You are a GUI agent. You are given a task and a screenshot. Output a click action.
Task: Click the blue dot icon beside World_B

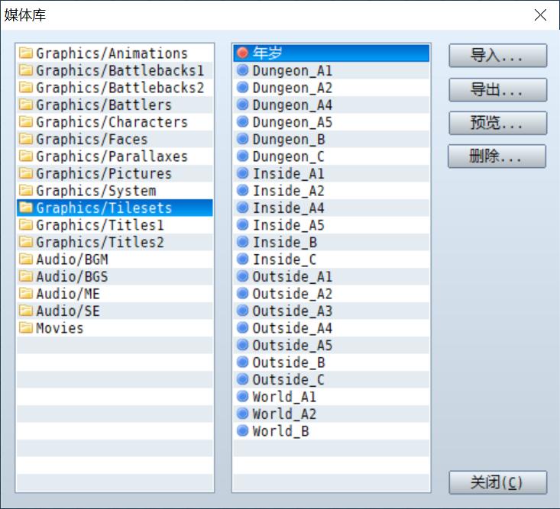[242, 430]
